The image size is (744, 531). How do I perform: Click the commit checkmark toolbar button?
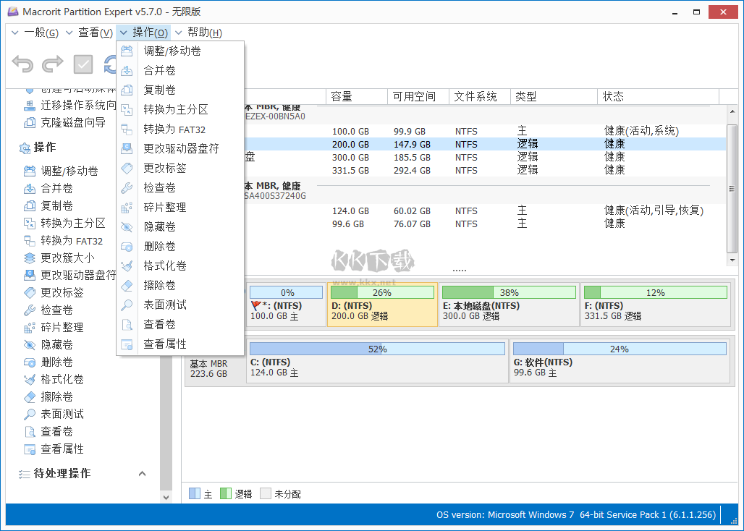[83, 64]
